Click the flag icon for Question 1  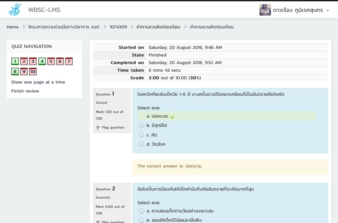click(x=98, y=128)
